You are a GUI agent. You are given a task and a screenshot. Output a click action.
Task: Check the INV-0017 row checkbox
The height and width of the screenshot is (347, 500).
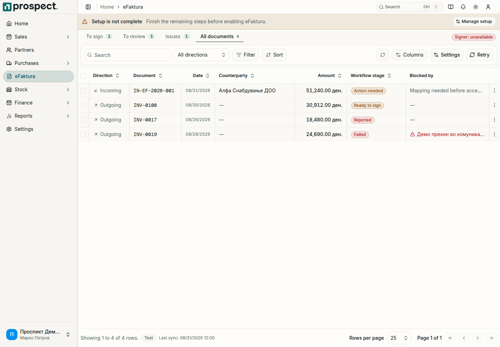coord(83,120)
